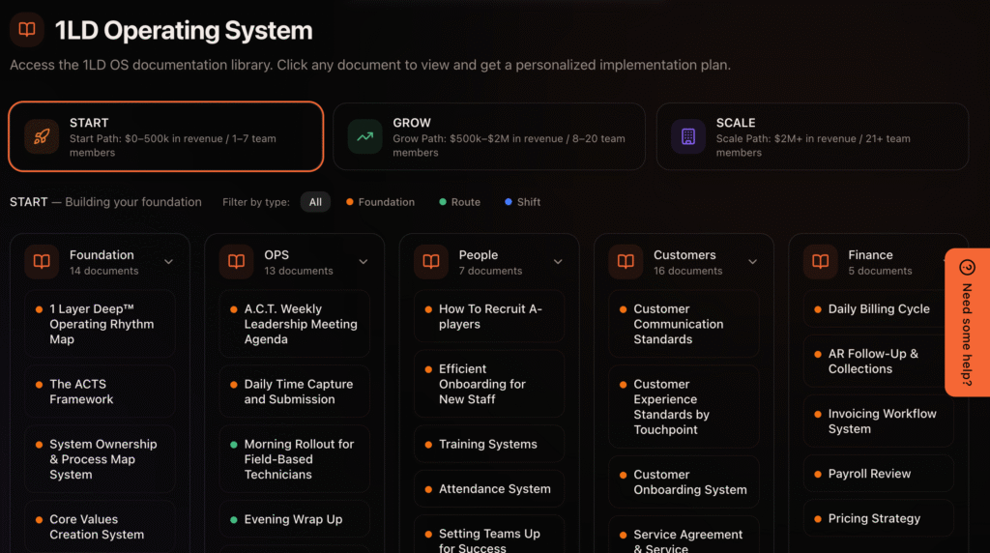Collapse the Foundation category chevron
This screenshot has height=553, width=990.
click(169, 262)
